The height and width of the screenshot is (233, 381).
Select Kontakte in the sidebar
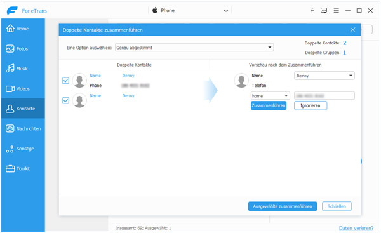[x=23, y=109]
